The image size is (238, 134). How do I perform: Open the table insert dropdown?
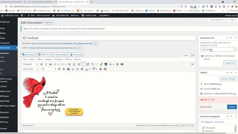(x=95, y=69)
